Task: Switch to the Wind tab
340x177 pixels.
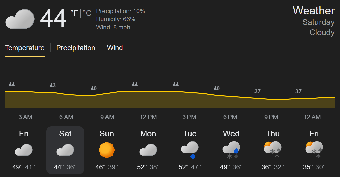Action: [x=115, y=48]
